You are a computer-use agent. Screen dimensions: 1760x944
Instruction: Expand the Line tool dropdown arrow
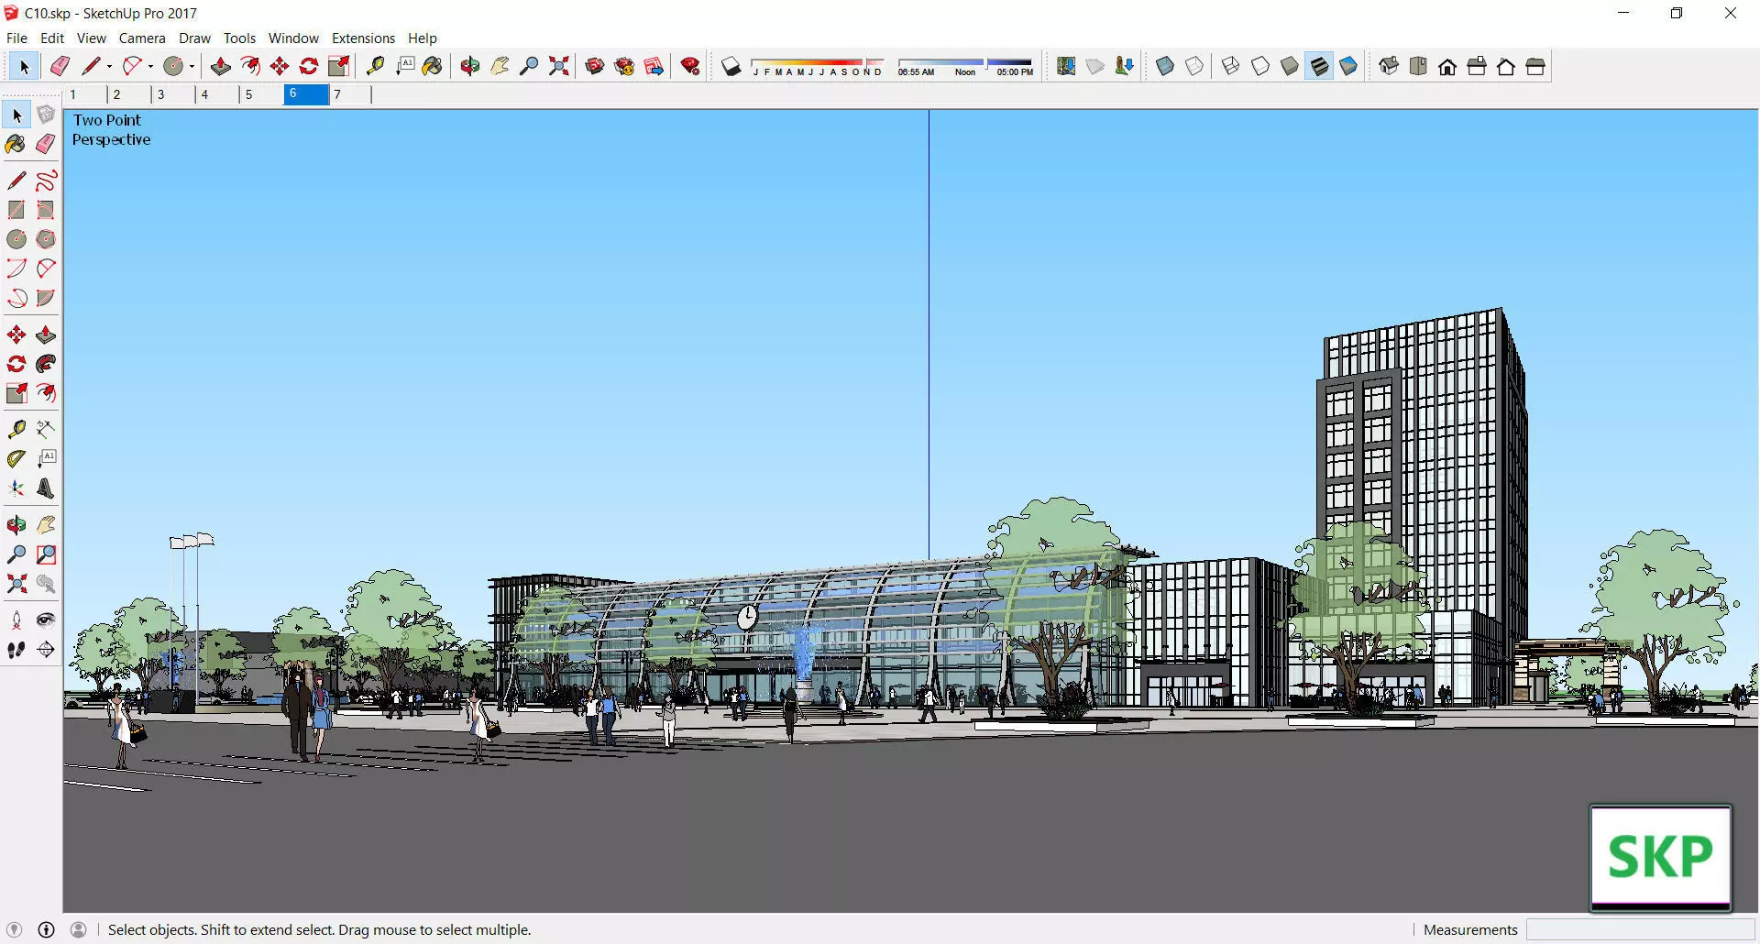pyautogui.click(x=109, y=66)
